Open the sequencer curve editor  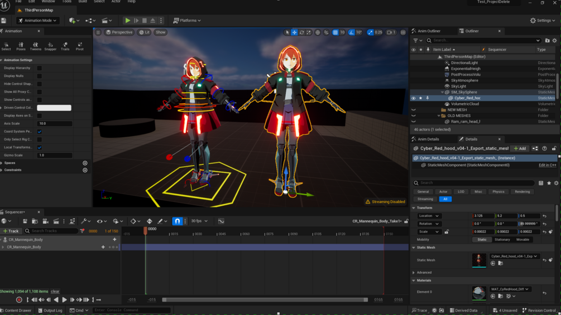(x=221, y=221)
